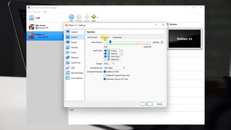231x130 pixels.
Task: Click the Base Memory slider handle
Action: coord(110,42)
